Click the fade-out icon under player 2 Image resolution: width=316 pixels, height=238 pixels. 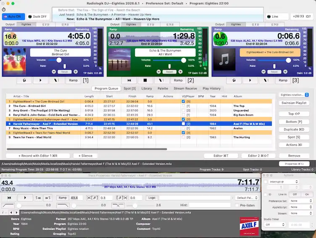[161, 80]
